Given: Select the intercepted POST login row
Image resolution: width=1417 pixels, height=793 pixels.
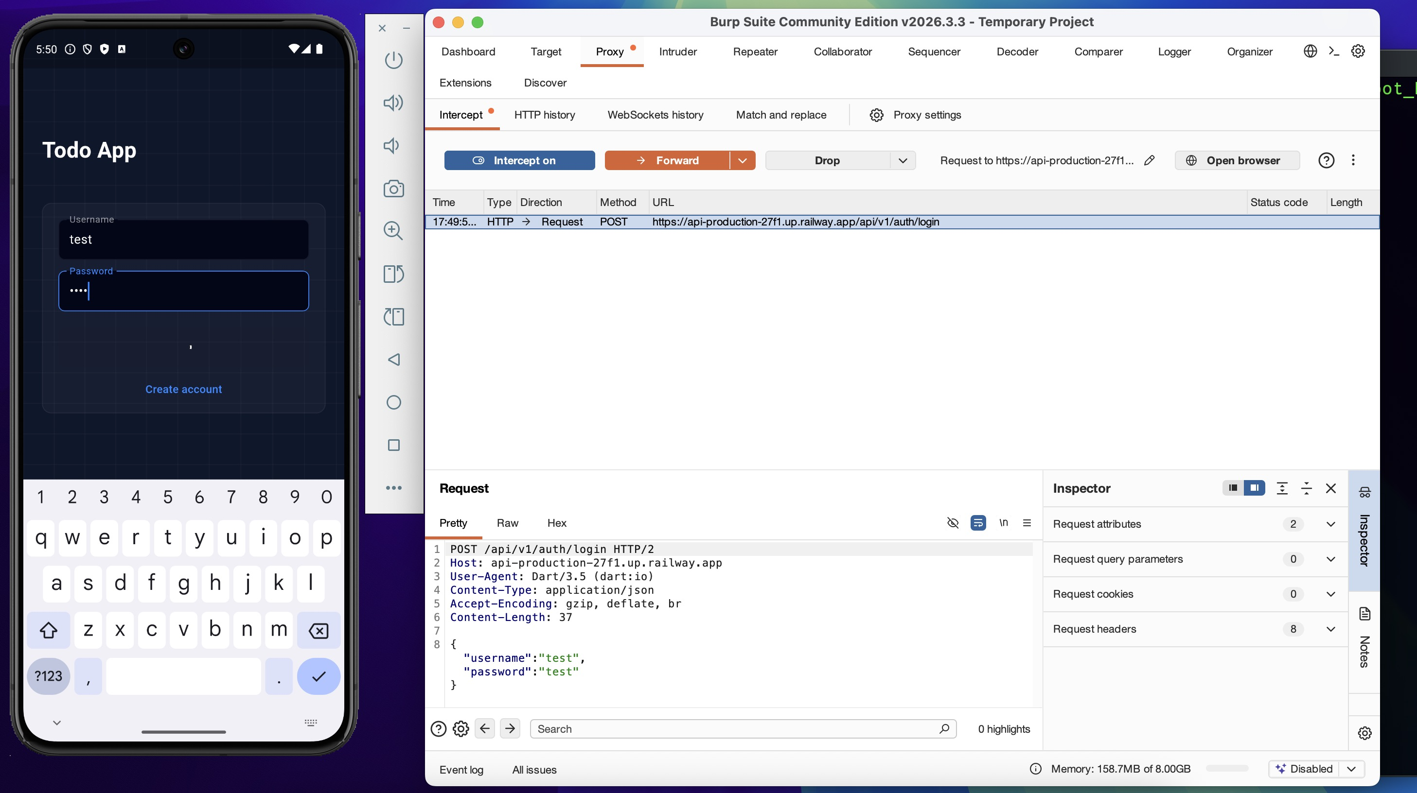Looking at the screenshot, I should 902,222.
